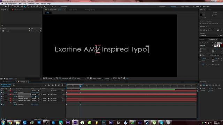Image resolution: width=223 pixels, height=125 pixels.
Task: Toggle Small Caps in Character panel
Action: (213, 65)
